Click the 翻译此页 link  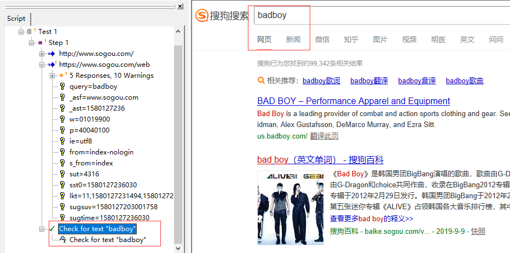click(x=324, y=136)
